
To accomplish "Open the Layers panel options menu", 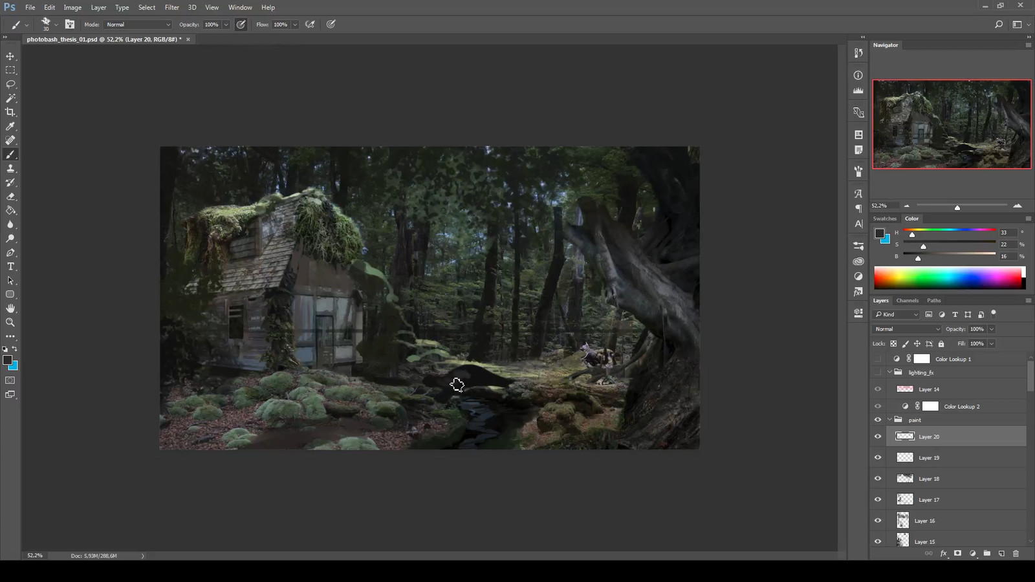I will pos(1028,301).
